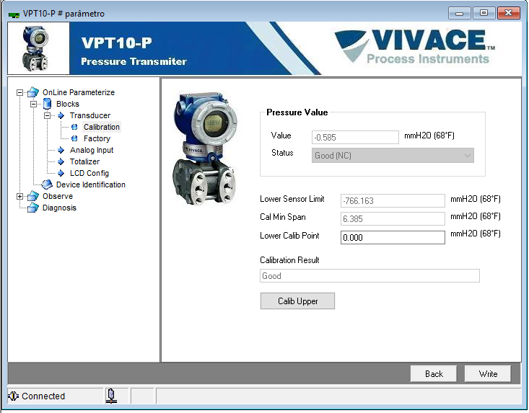Open the Factory tree item
The image size is (529, 413).
97,138
